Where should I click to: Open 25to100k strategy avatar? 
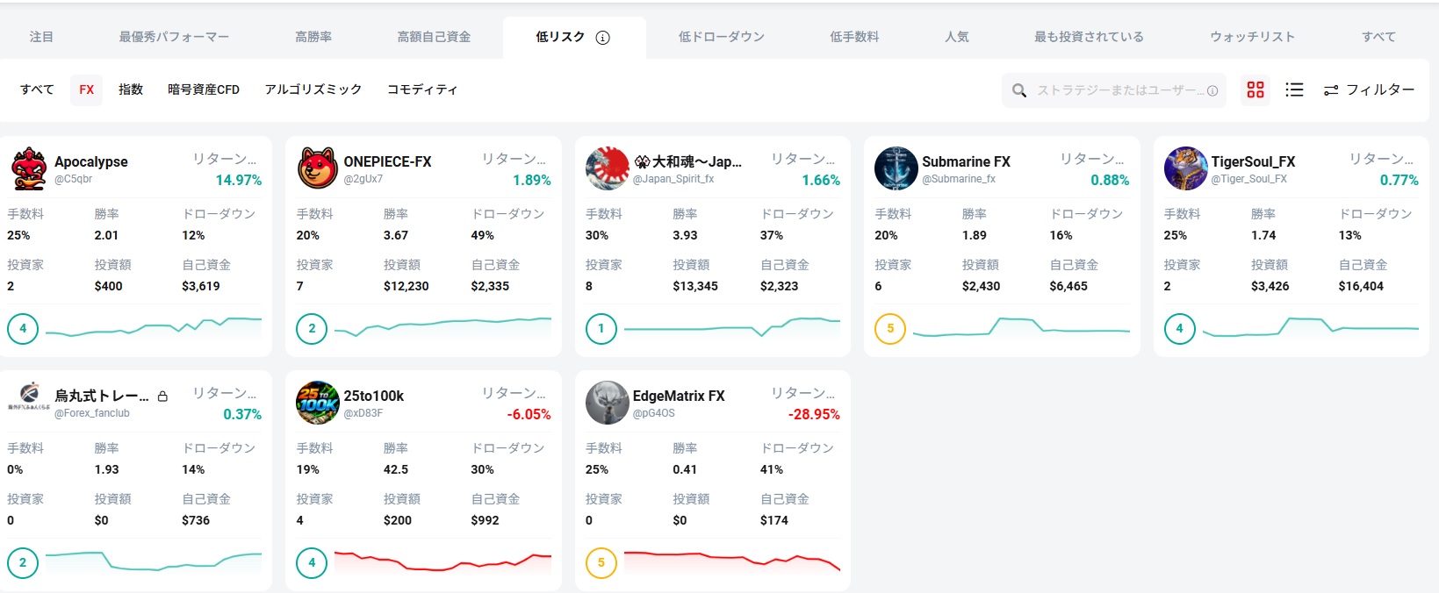(x=318, y=403)
